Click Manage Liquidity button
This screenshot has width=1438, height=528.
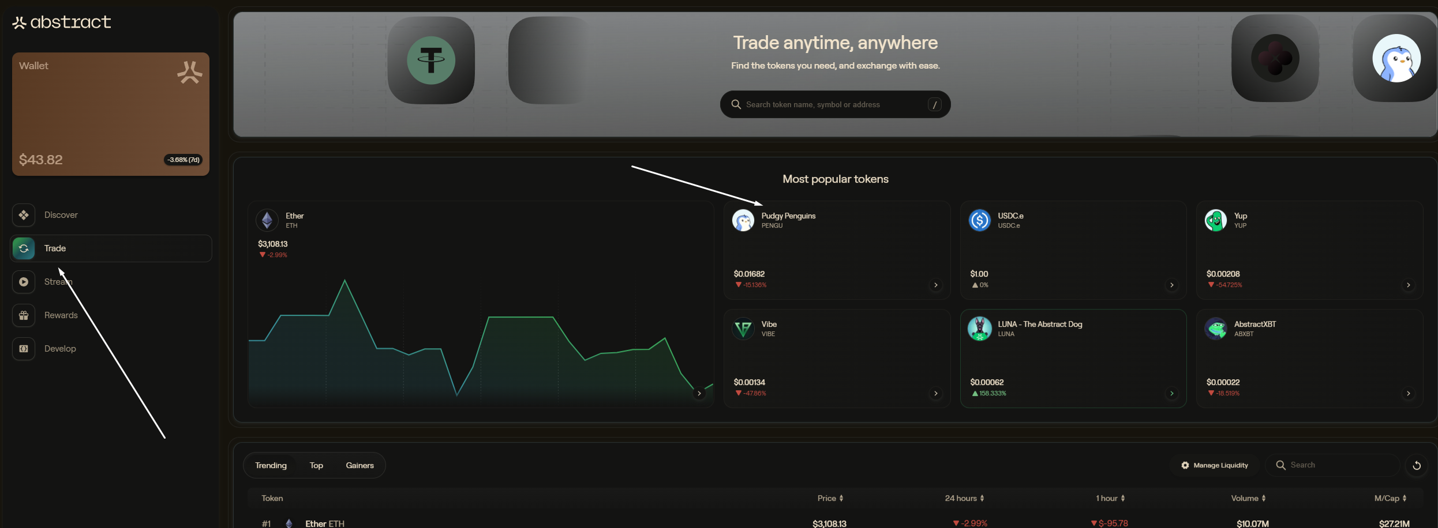click(1215, 465)
